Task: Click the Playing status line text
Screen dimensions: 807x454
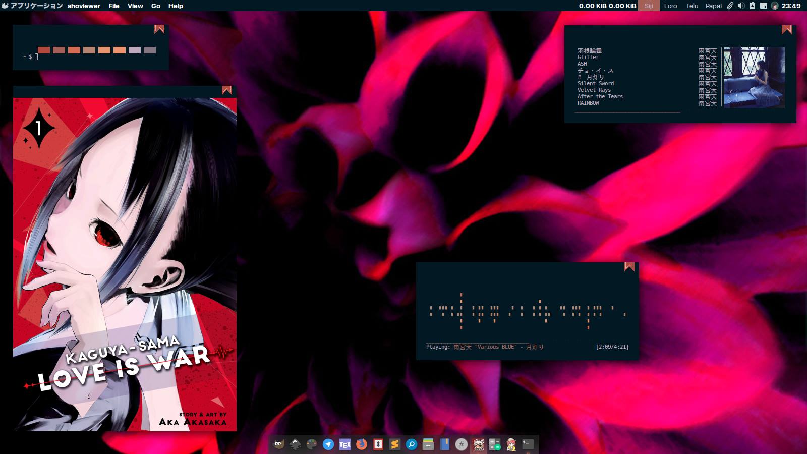Action: pos(485,347)
